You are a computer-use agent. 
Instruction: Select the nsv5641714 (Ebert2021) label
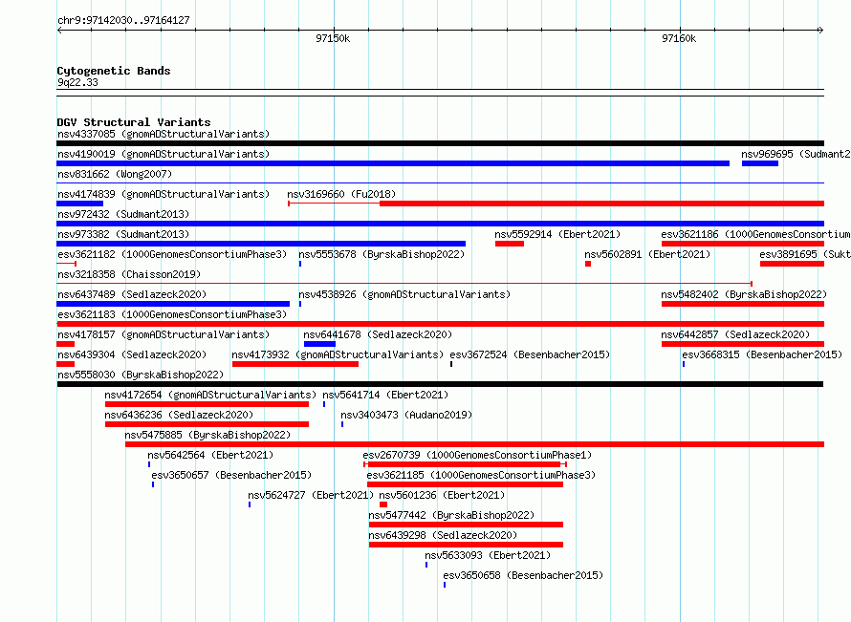385,395
